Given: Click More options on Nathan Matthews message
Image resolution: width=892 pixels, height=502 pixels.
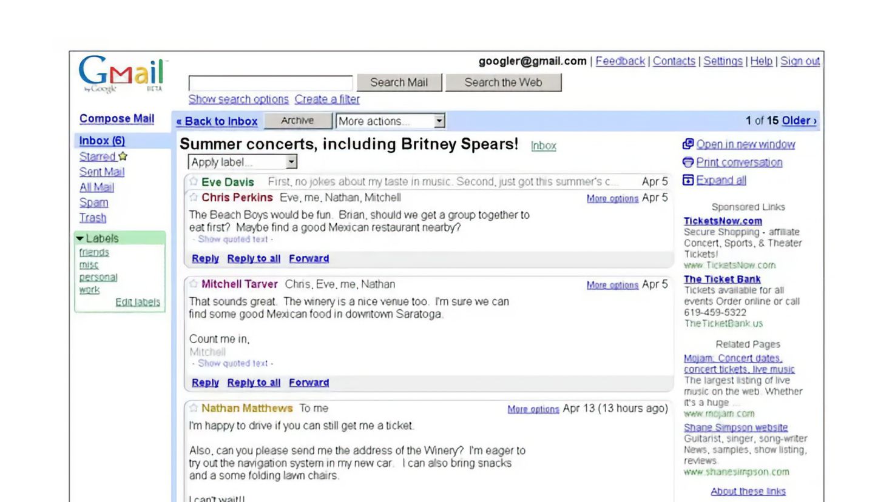Looking at the screenshot, I should [x=533, y=409].
